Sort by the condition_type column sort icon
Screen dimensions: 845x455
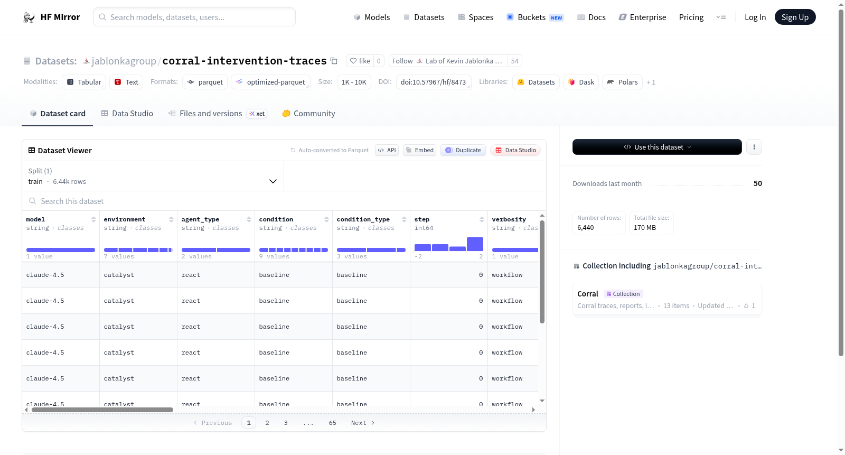pyautogui.click(x=404, y=219)
